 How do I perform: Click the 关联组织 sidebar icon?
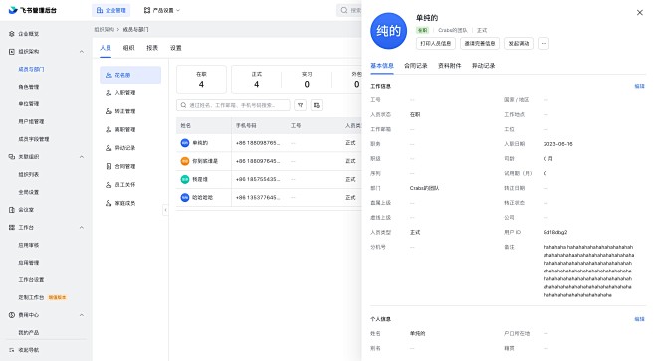12,157
